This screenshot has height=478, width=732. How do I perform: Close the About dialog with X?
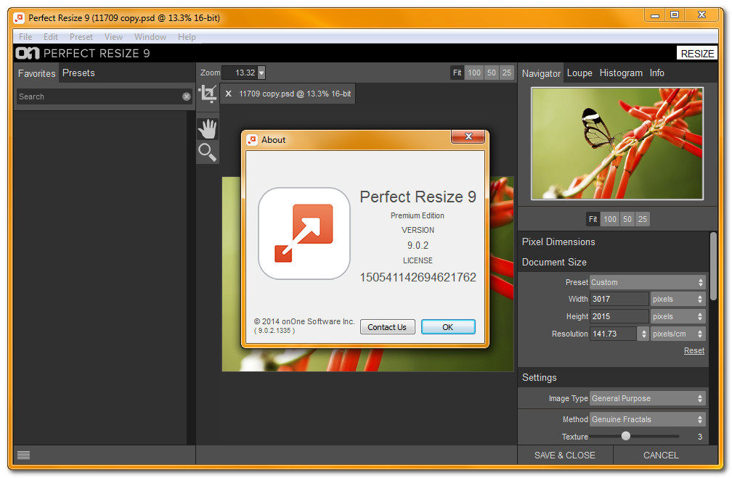tap(468, 136)
